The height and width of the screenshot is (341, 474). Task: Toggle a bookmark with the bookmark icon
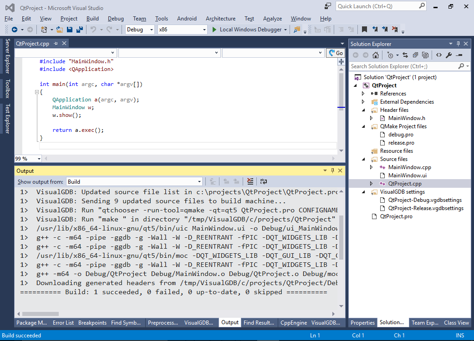(364, 29)
